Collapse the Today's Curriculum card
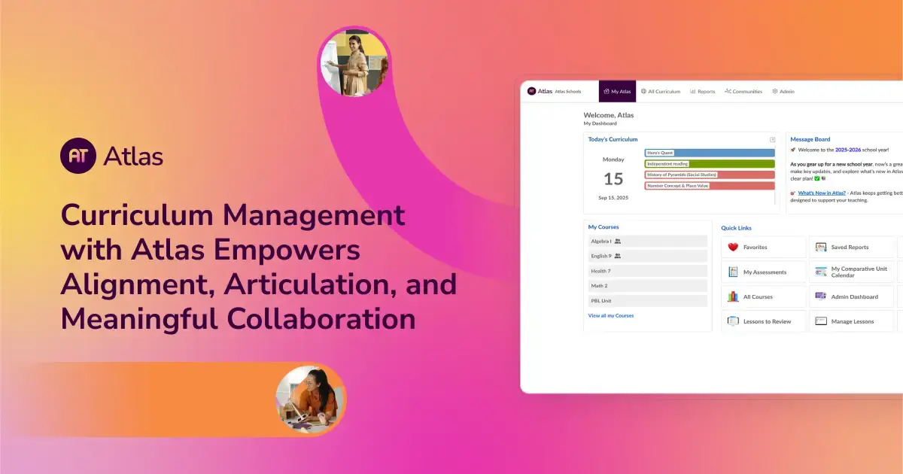 [x=773, y=139]
